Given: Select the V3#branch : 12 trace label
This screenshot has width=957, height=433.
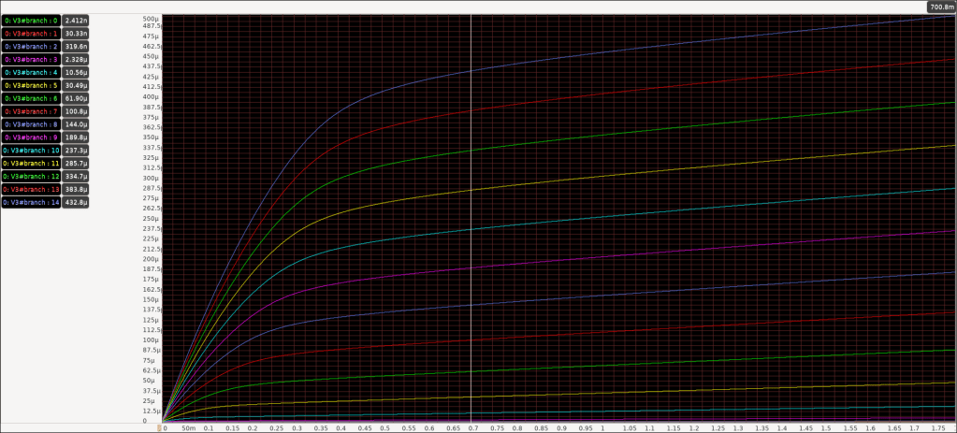Looking at the screenshot, I should click(x=32, y=176).
